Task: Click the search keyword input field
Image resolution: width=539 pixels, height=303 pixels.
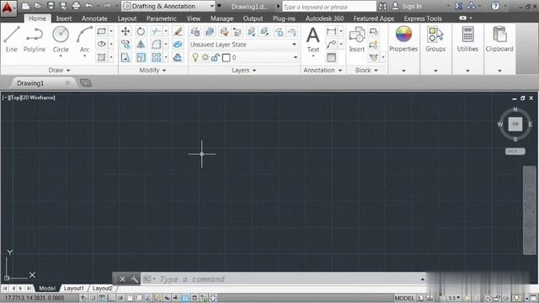Action: point(329,7)
